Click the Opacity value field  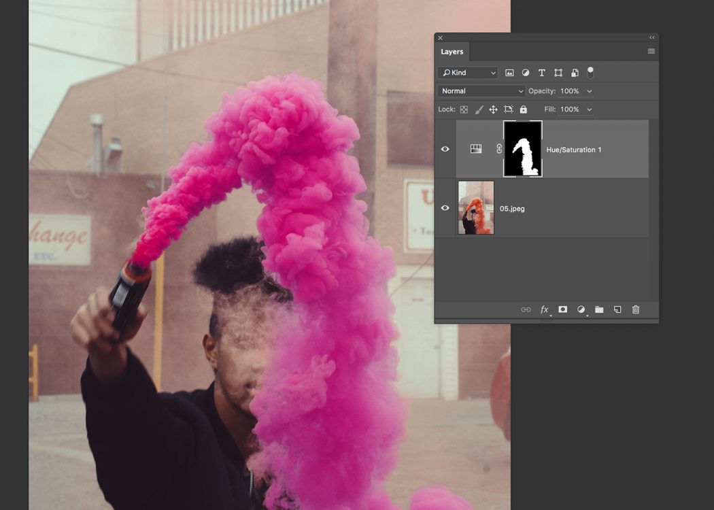pyautogui.click(x=570, y=91)
